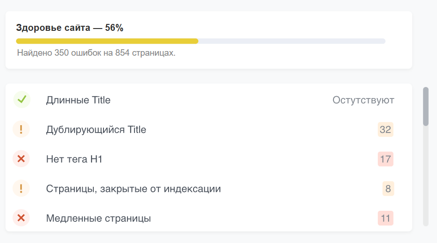Select the 8 badge for pages closed from indexing

click(388, 189)
